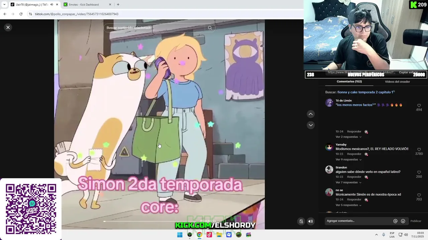The height and width of the screenshot is (240, 428).
Task: Show hidden system tray icons
Action: [x=376, y=235]
